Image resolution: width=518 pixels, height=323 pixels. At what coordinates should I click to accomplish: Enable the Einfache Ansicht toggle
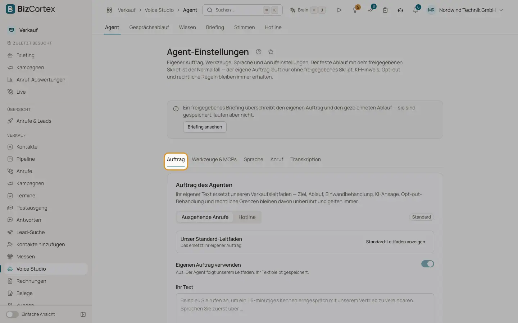12,314
